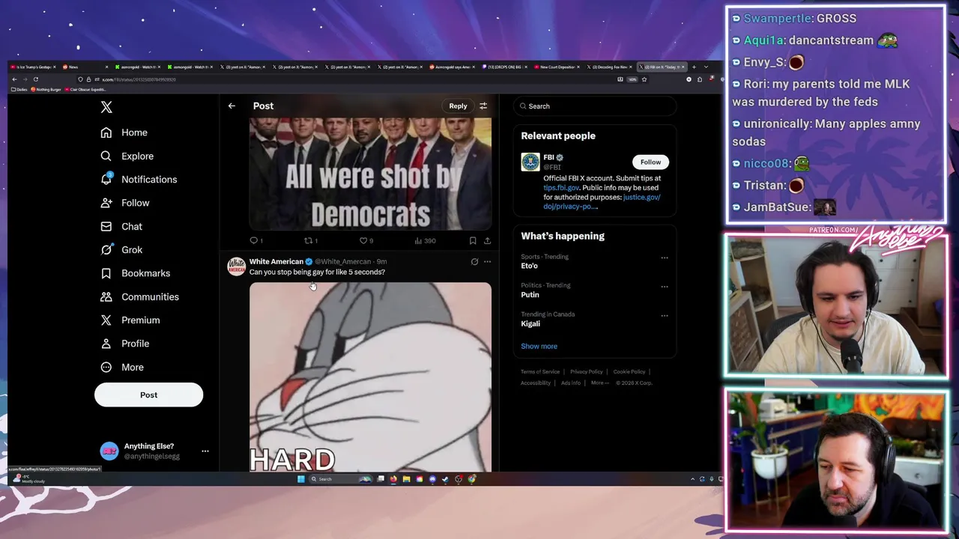959x539 pixels.
Task: Bookmark the 'shot by Democrats' post
Action: 473,240
